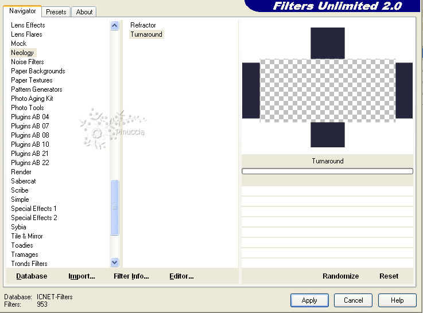Select the Special Effects 1 category
Image resolution: width=423 pixels, height=313 pixels.
[34, 208]
